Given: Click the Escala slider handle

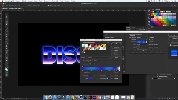Looking at the screenshot, I should click(x=143, y=50).
